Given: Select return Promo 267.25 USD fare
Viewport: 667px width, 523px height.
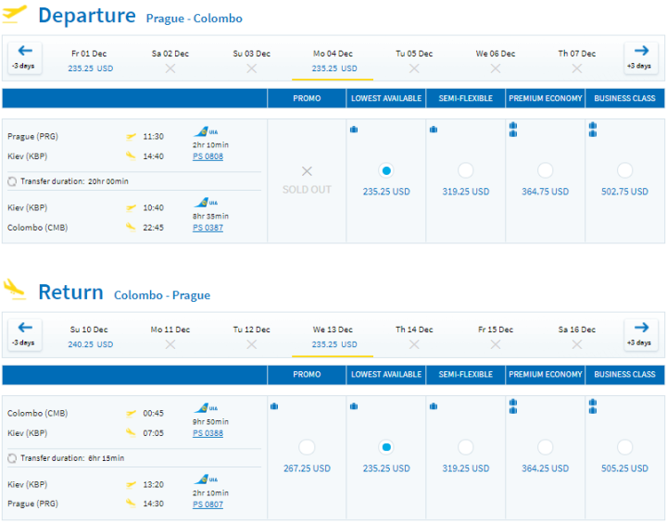Looking at the screenshot, I should (306, 447).
